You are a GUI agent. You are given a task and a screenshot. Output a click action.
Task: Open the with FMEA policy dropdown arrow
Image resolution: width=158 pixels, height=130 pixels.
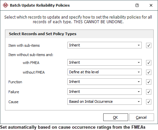pos(139,62)
